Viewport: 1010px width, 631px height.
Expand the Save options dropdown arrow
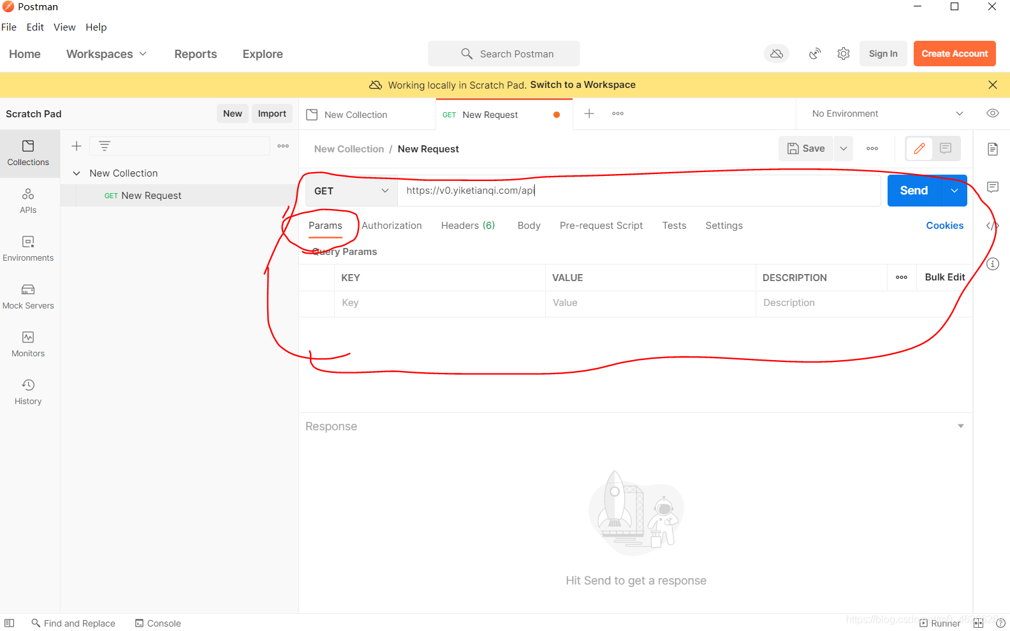[844, 149]
